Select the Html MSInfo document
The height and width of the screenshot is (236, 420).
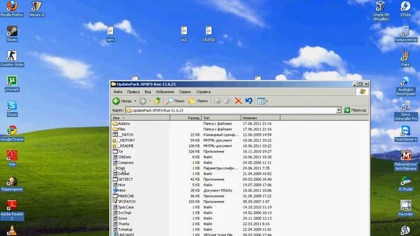click(119, 191)
